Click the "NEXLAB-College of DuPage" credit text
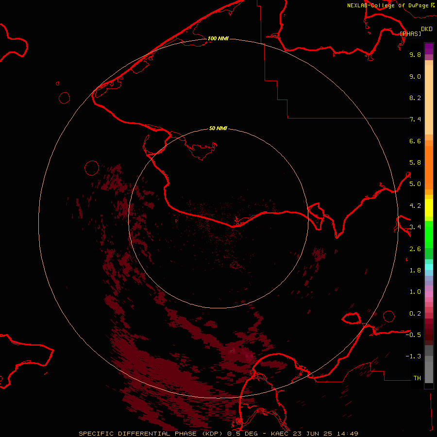 pyautogui.click(x=387, y=5)
